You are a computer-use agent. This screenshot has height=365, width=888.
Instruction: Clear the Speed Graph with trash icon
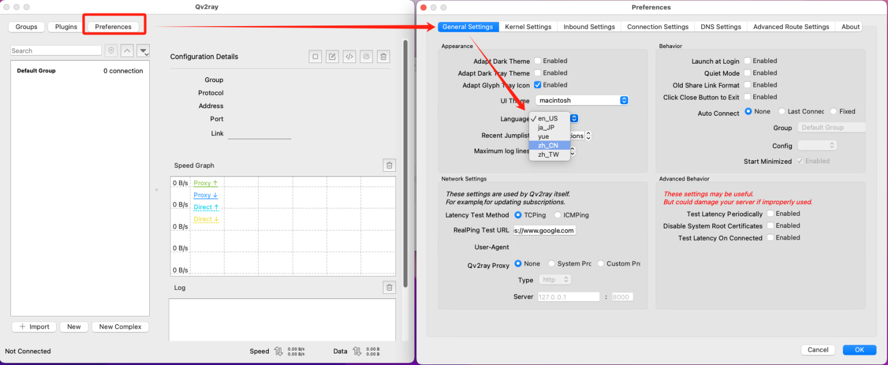(389, 165)
